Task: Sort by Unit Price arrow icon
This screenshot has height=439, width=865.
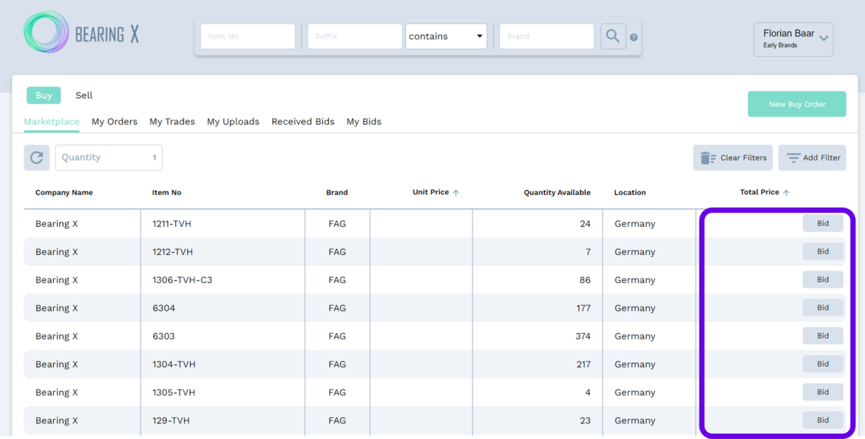Action: coord(456,193)
